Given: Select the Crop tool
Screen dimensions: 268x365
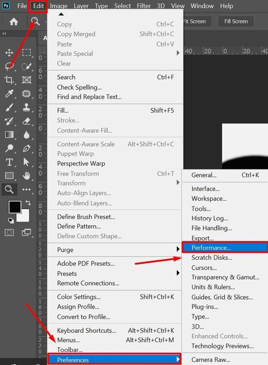Looking at the screenshot, I should tap(9, 80).
